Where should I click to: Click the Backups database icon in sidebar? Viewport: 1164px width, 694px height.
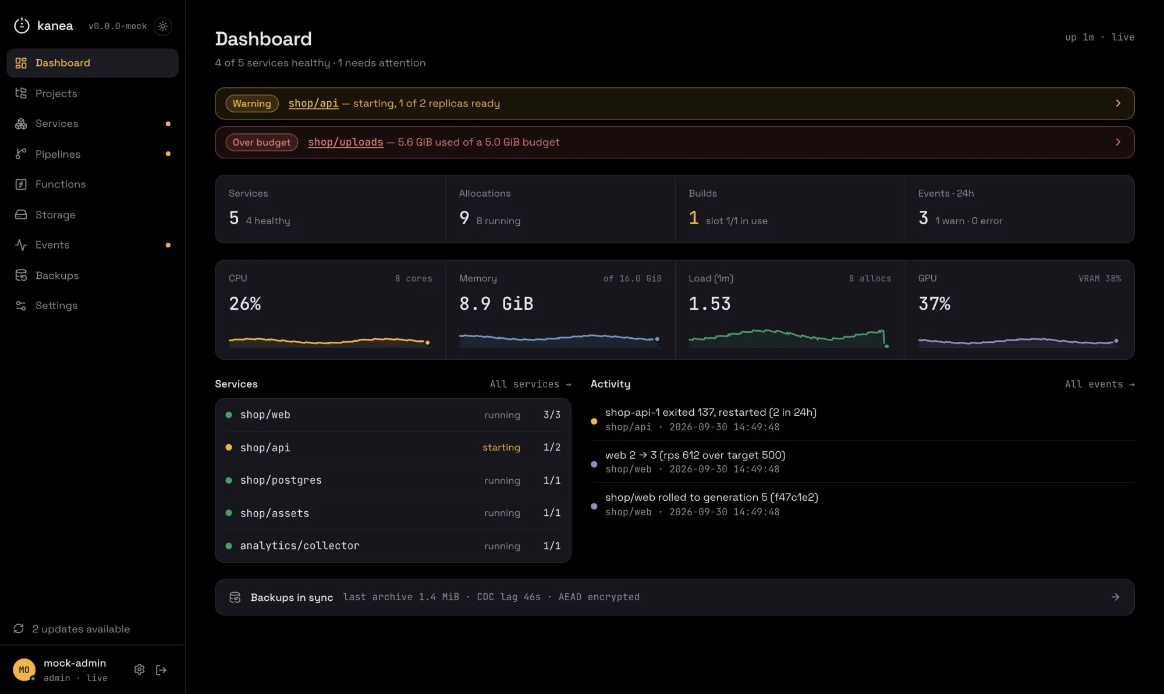click(21, 275)
